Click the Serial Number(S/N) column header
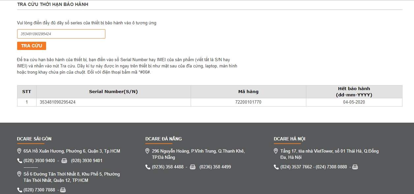 tap(113, 92)
